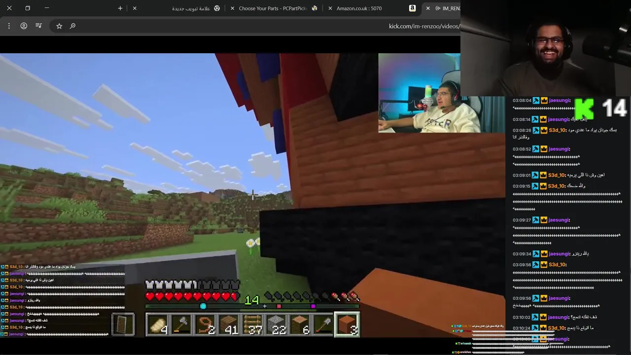631x355 pixels.
Task: Select the axe slot in the hotbar
Action: pos(181,324)
